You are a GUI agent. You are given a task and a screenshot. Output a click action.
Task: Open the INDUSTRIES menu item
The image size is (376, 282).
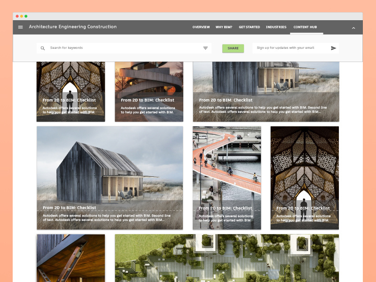[x=276, y=27]
